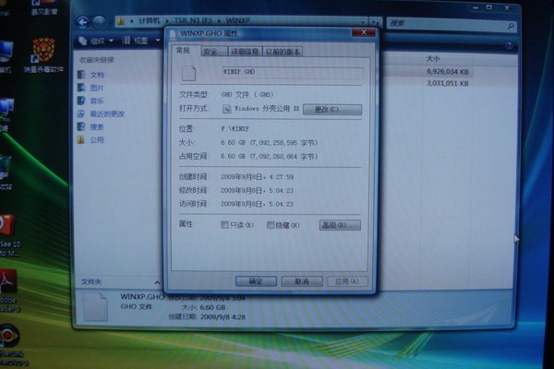Open the media player desktop icon at the bottom

click(9, 336)
